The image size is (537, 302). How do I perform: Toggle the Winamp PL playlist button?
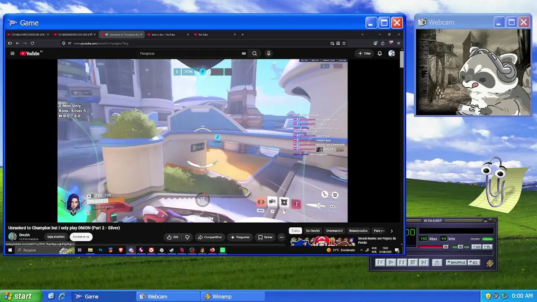[487, 247]
